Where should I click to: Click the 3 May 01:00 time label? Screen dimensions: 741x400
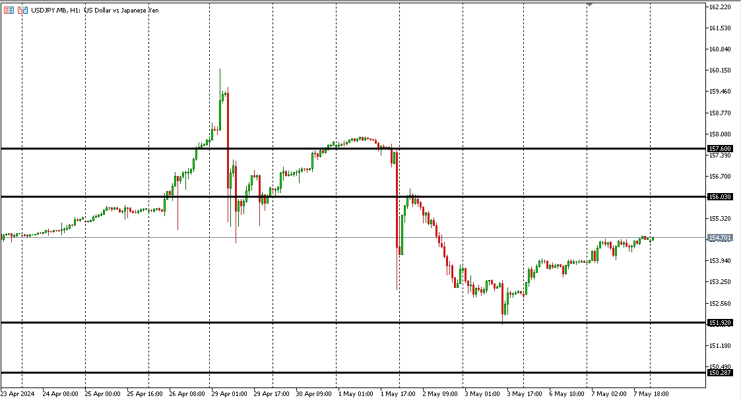point(482,394)
